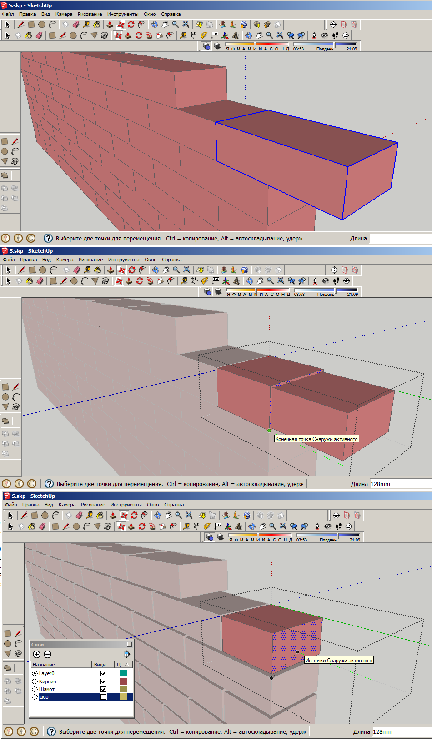Click the Види... column header in Слои panel
432x741 pixels.
pos(102,665)
